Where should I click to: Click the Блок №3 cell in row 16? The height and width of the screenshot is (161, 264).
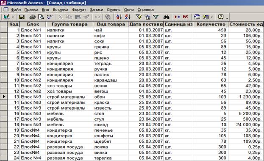tap(33, 113)
